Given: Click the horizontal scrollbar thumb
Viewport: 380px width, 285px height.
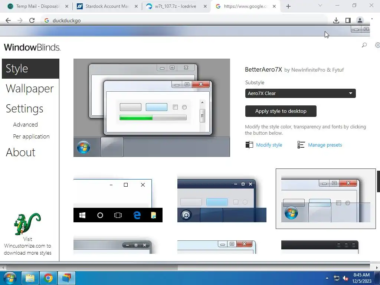Looking at the screenshot, I should click(92, 268).
